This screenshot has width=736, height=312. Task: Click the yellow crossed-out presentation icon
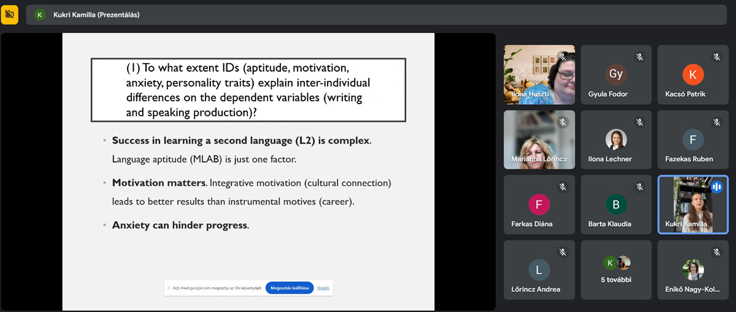click(10, 15)
